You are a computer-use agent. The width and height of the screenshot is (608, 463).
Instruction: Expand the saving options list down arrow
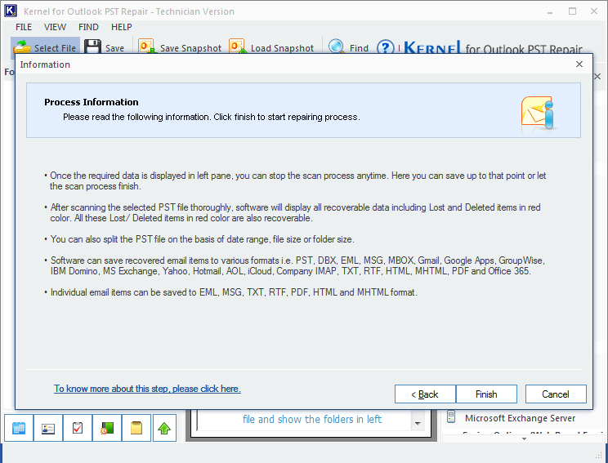525,439
